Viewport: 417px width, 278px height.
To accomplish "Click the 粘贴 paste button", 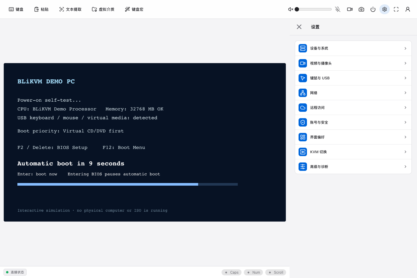I will click(x=41, y=9).
